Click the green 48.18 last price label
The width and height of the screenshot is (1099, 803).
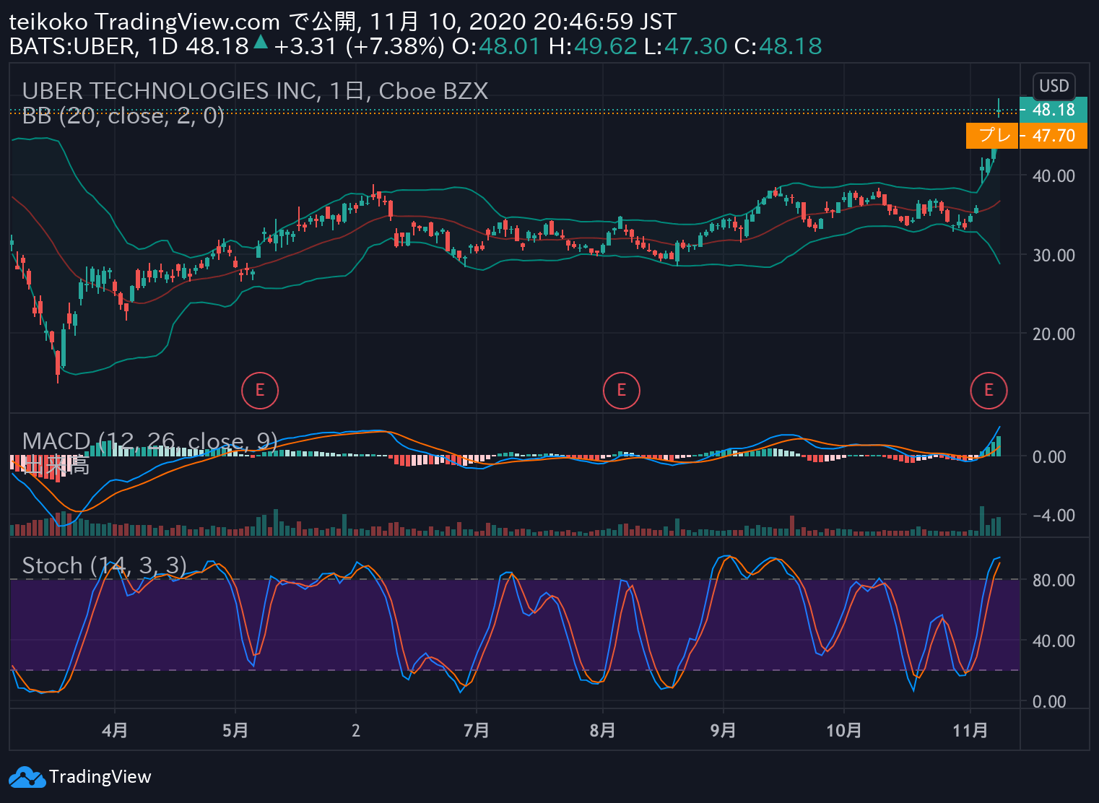pos(1053,110)
